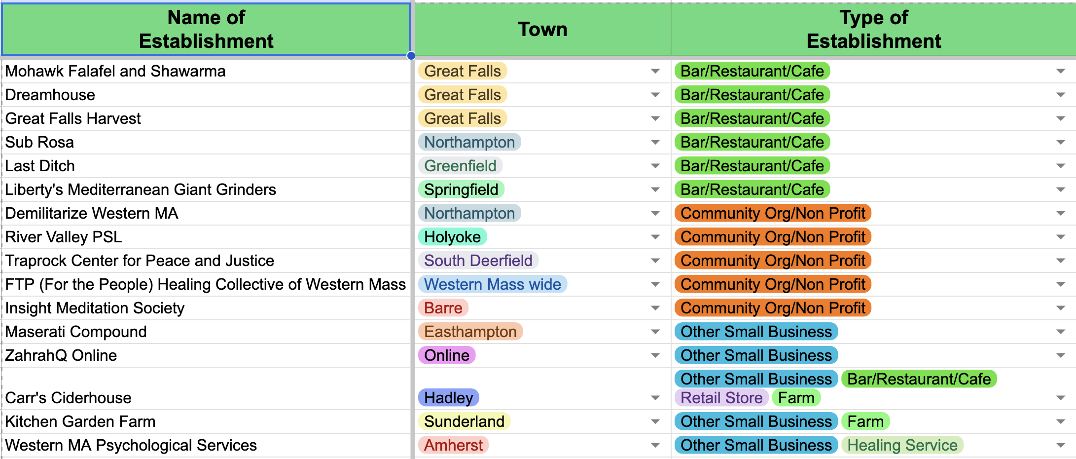Select the Last Ditch cell

206,166
